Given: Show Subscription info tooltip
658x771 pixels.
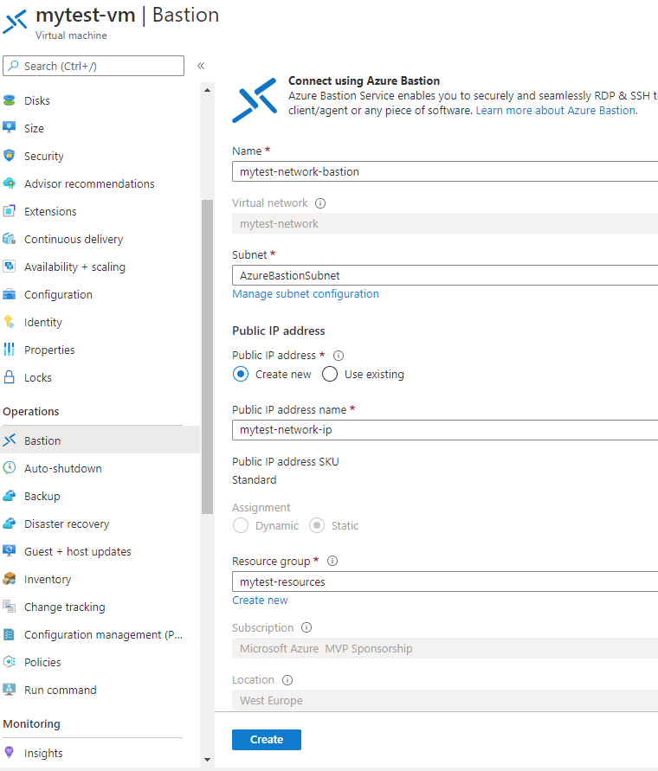Looking at the screenshot, I should (306, 627).
